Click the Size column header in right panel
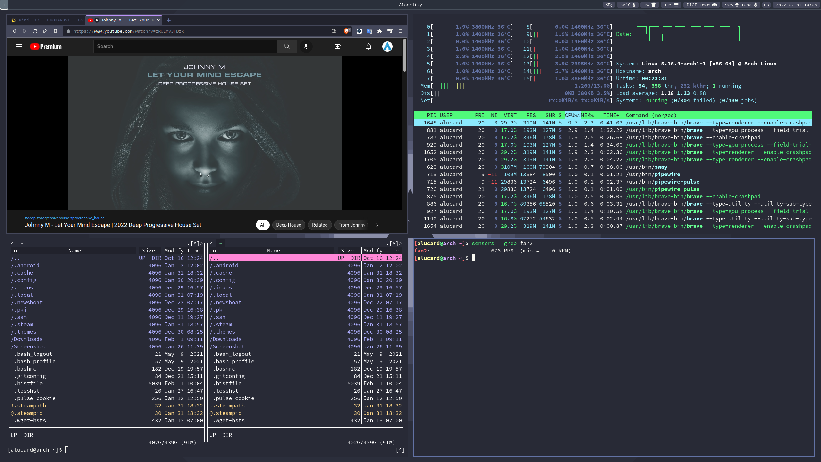821x462 pixels. [x=347, y=251]
